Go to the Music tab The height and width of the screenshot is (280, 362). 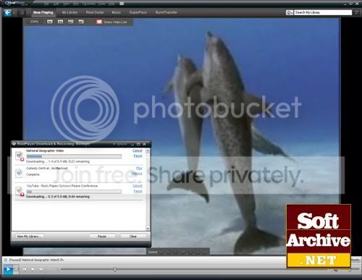tap(116, 12)
